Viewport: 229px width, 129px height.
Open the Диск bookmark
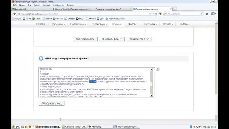tap(101, 19)
